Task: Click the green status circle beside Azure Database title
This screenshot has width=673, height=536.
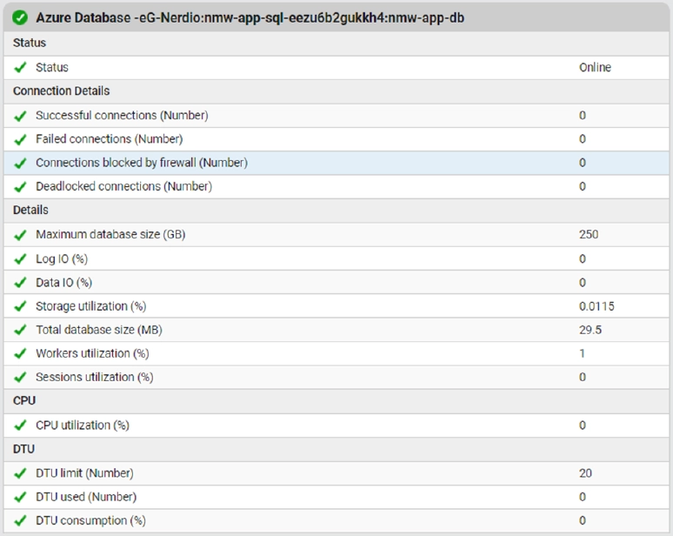Action: 20,17
